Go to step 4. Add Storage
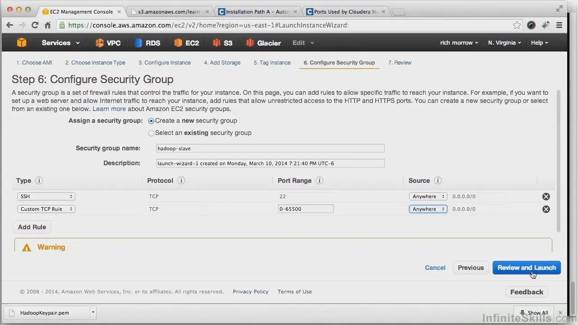The height and width of the screenshot is (325, 578). click(x=222, y=63)
